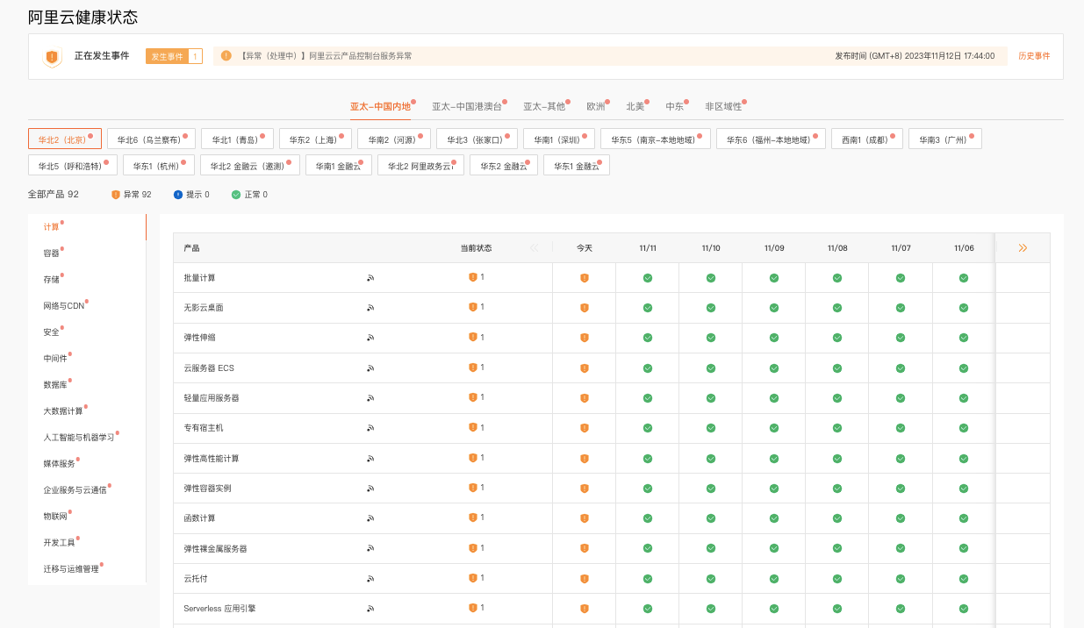Select the 存储 category in the sidebar
The width and height of the screenshot is (1084, 628).
(x=52, y=280)
